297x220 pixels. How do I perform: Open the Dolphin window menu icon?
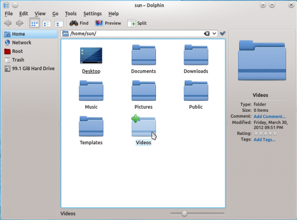6,5
